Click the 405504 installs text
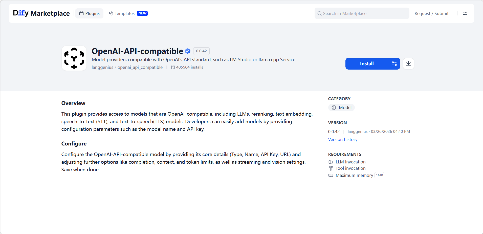The width and height of the screenshot is (483, 234). coord(190,67)
